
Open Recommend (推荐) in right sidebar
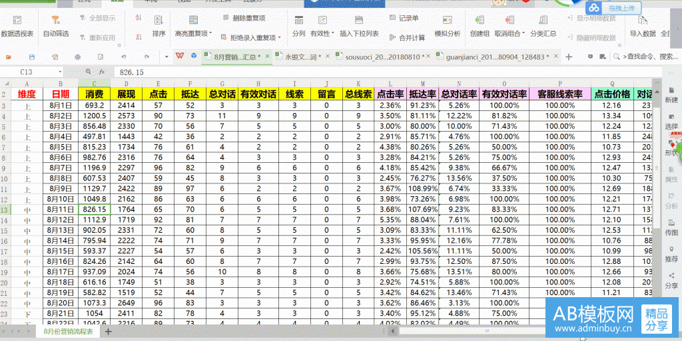pyautogui.click(x=671, y=254)
